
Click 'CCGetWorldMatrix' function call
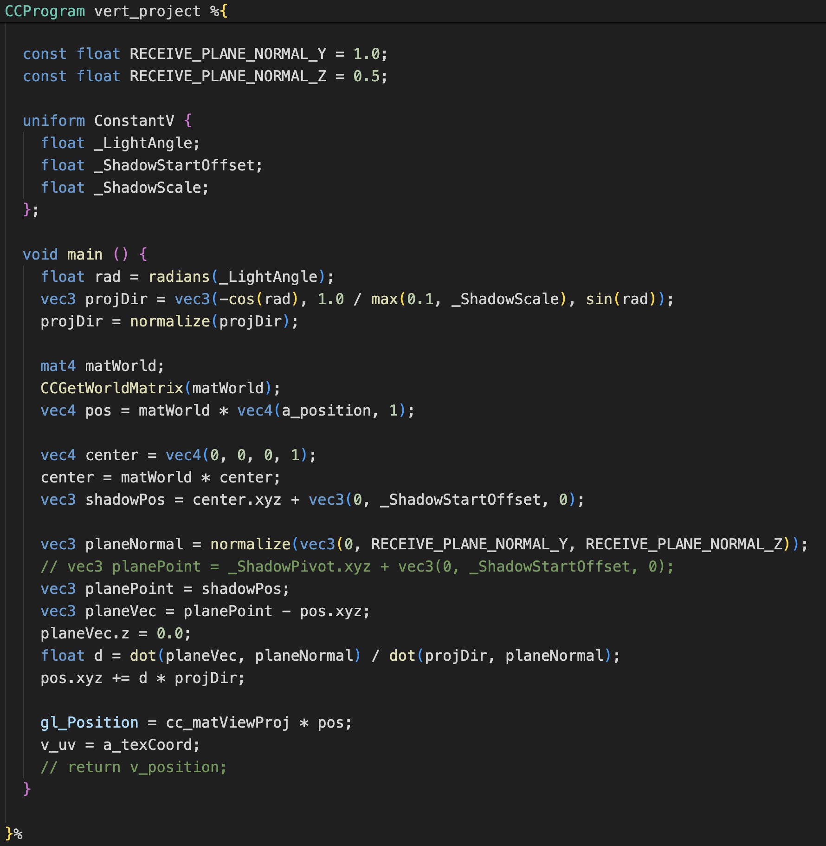pyautogui.click(x=112, y=388)
